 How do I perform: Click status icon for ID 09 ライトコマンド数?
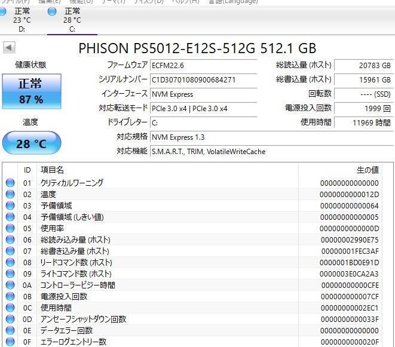coord(10,274)
